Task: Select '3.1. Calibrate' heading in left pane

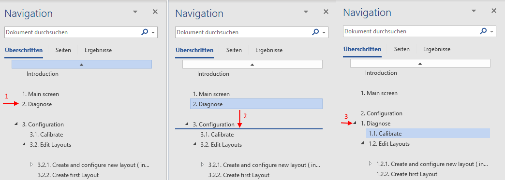Action: (x=46, y=135)
